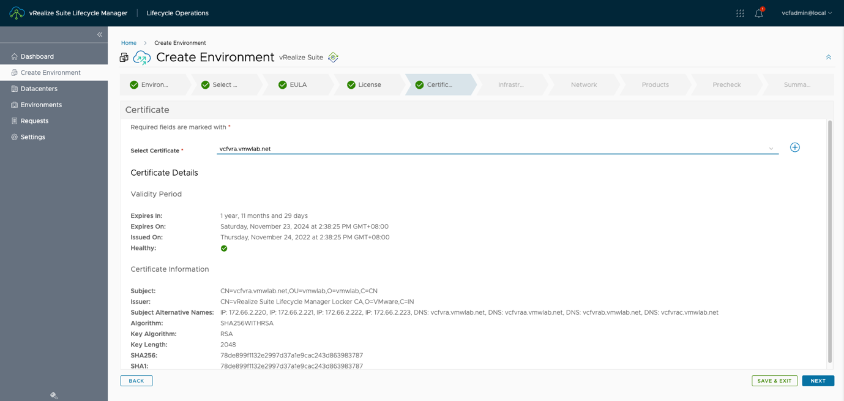Click the Issuer value text
This screenshot has height=401, width=844.
317,302
